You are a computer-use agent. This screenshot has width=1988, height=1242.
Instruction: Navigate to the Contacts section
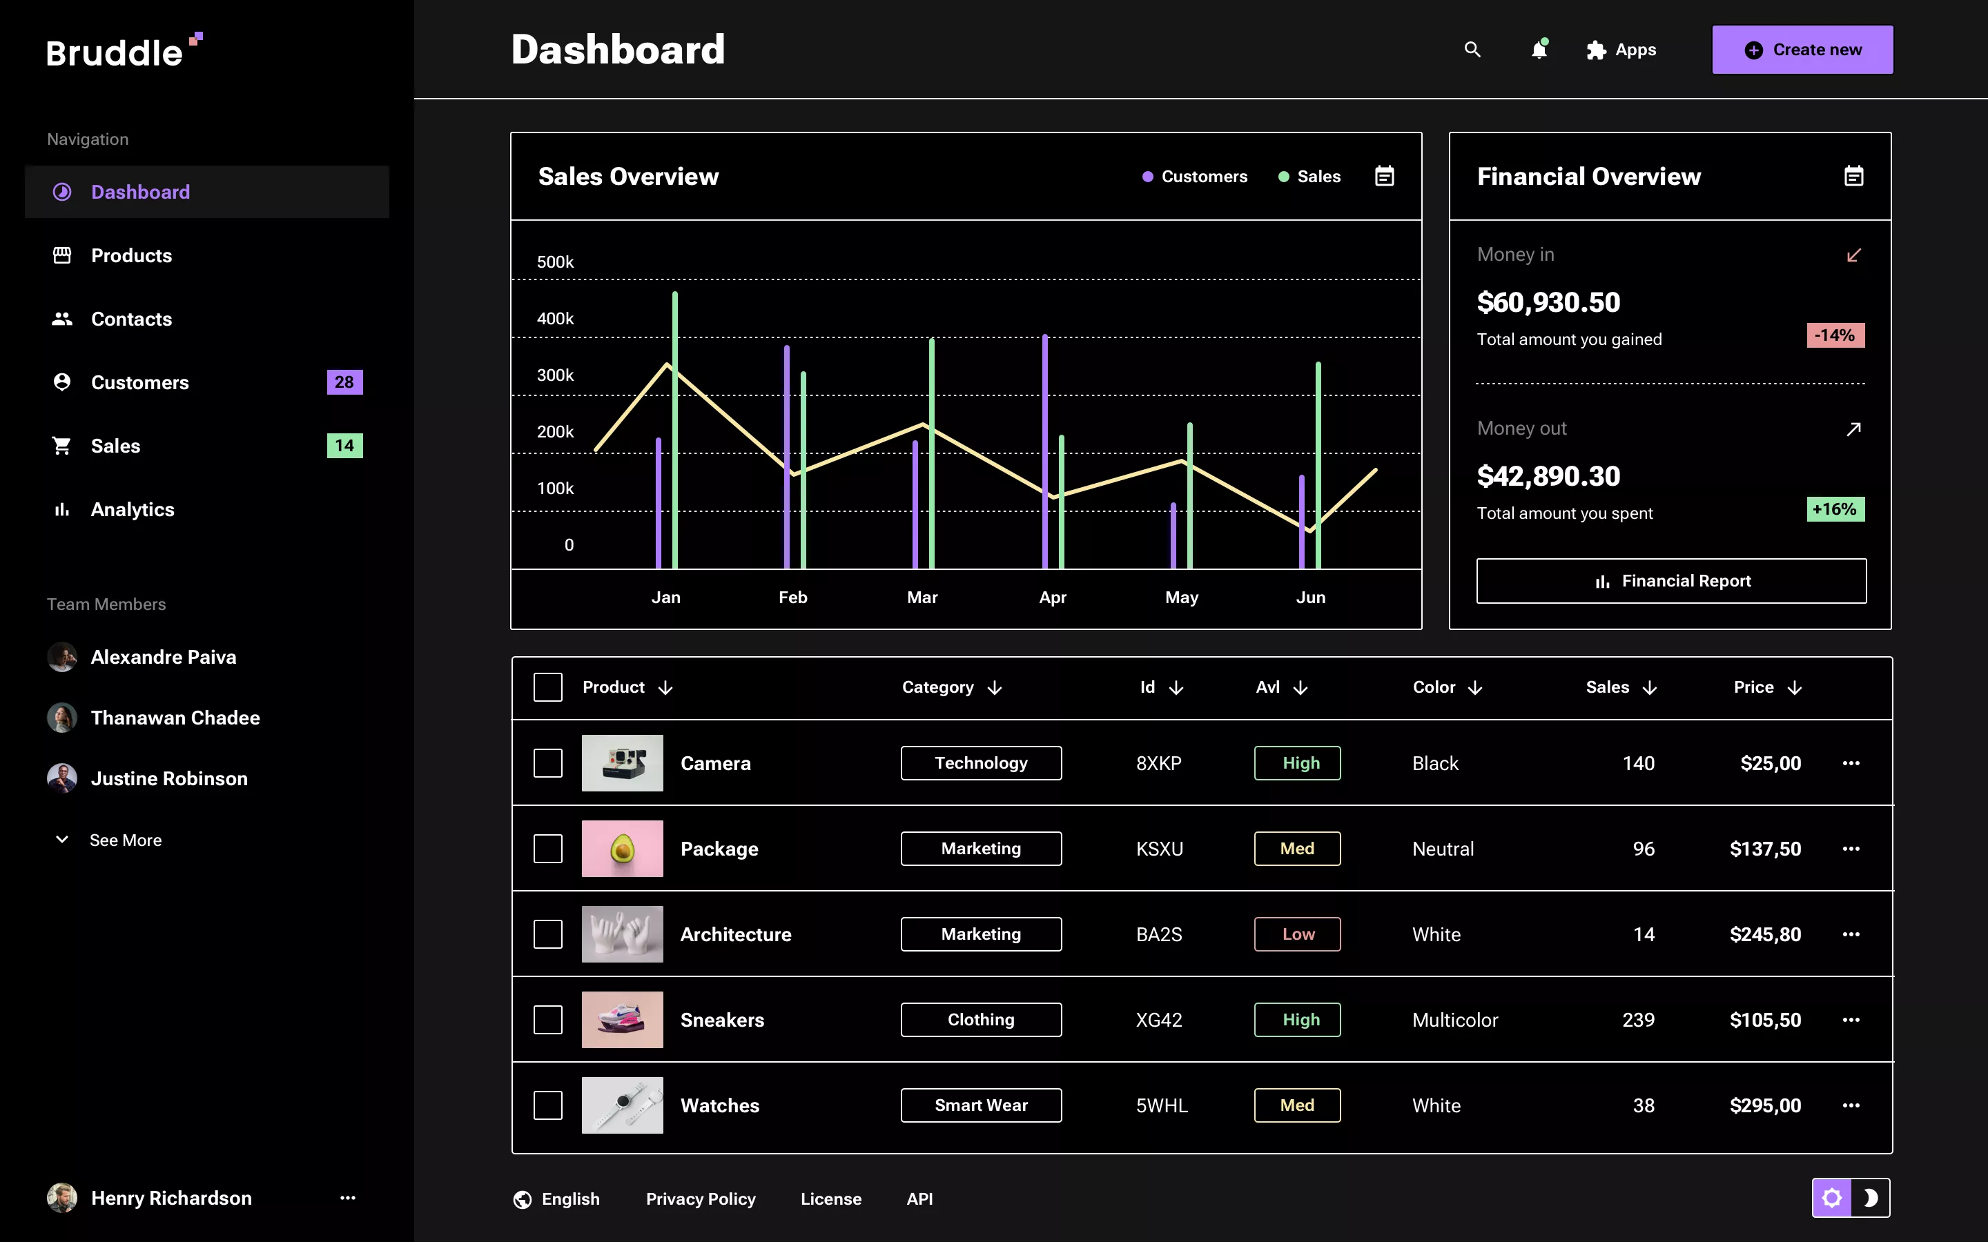pos(131,319)
